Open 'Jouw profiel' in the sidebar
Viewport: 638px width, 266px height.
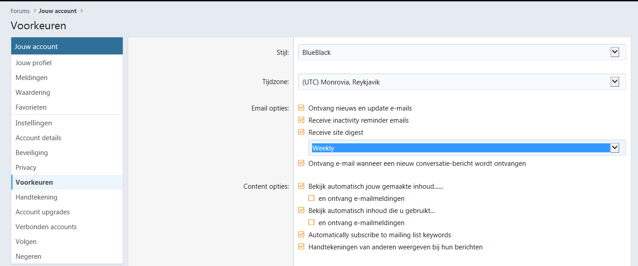tap(33, 63)
